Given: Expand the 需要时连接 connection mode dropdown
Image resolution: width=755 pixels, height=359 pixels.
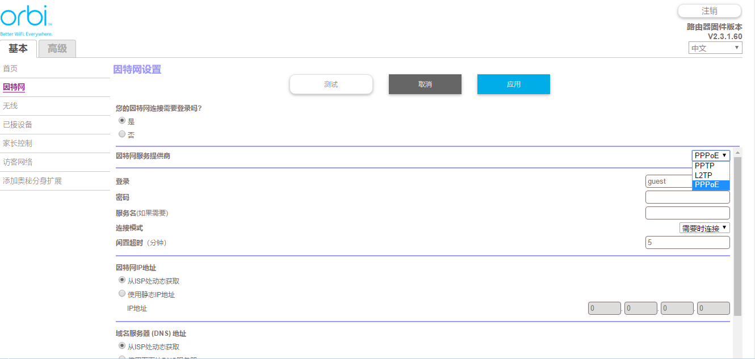Looking at the screenshot, I should (x=704, y=228).
